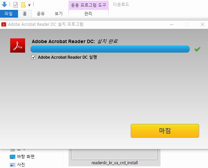
Task: Click the Adobe Acrobat Reader logo in installer
Action: tap(18, 45)
